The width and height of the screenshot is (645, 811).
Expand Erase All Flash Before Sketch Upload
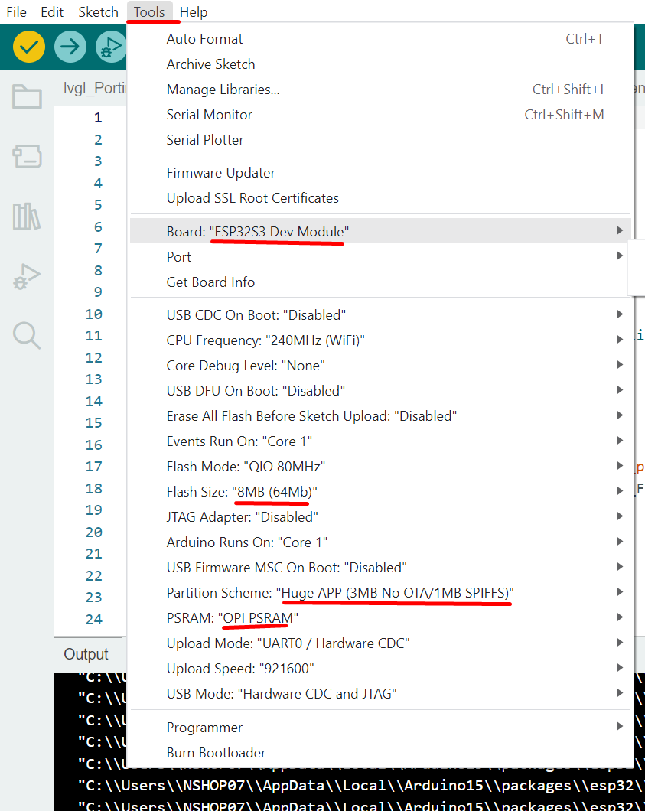(380, 416)
